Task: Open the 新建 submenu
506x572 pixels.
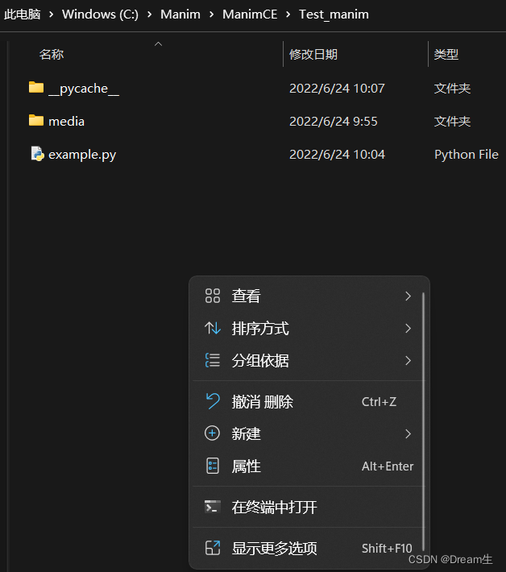Action: click(309, 433)
